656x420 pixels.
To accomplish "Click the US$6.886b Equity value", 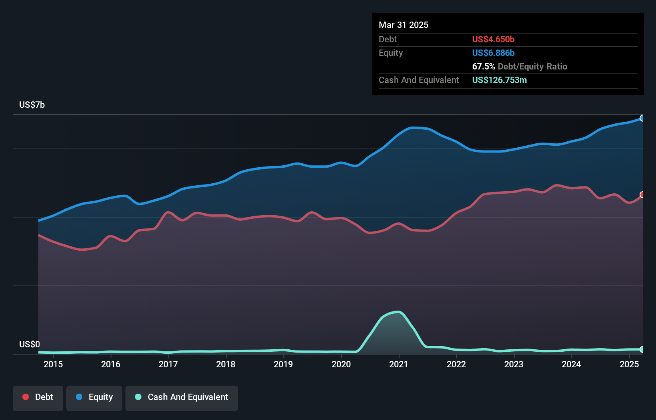I will [493, 53].
